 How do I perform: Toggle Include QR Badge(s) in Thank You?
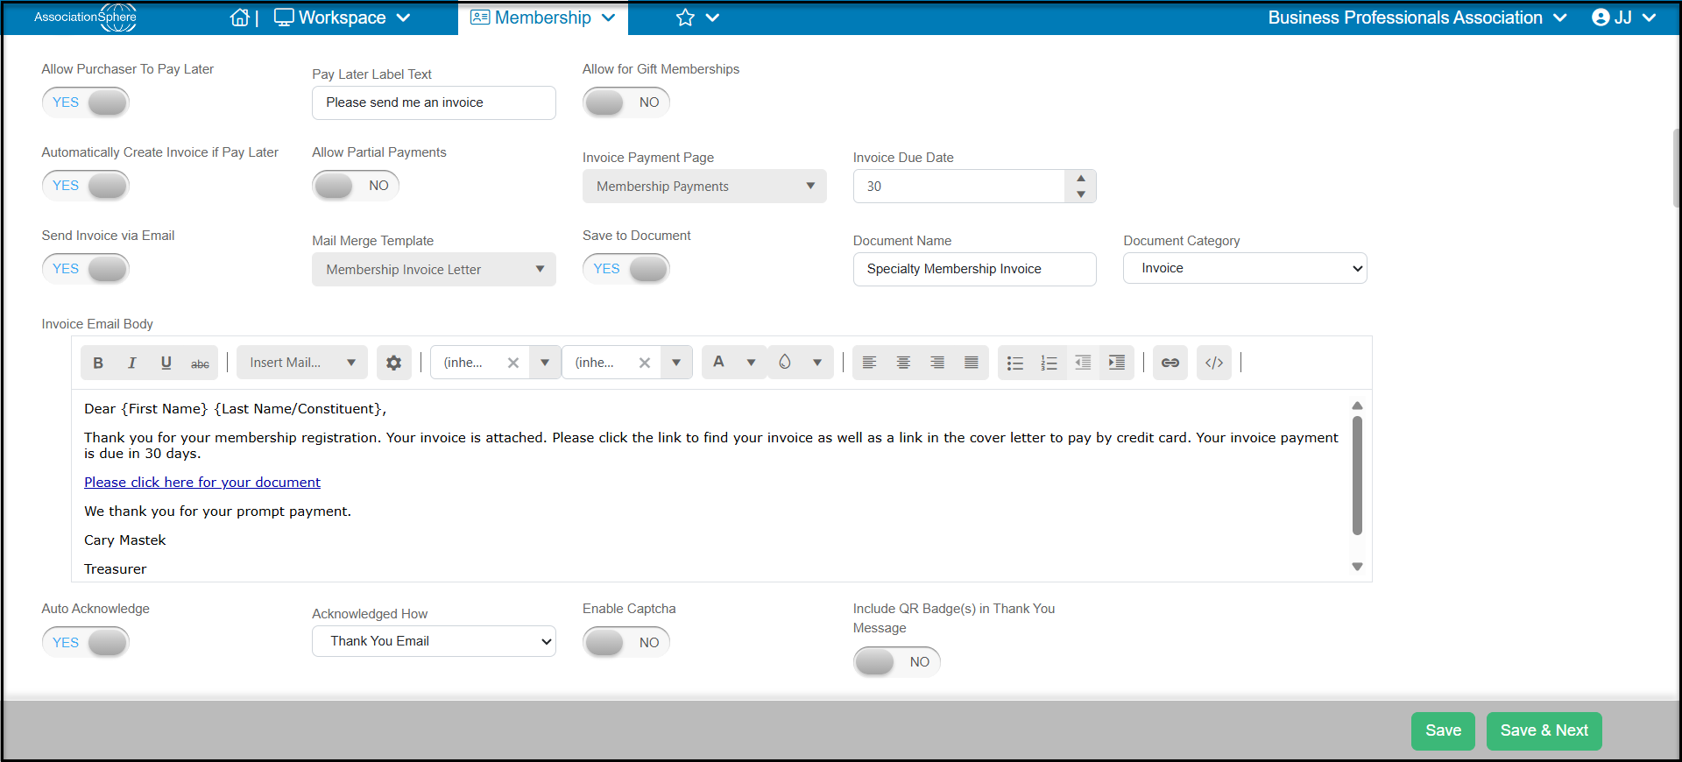click(x=897, y=662)
